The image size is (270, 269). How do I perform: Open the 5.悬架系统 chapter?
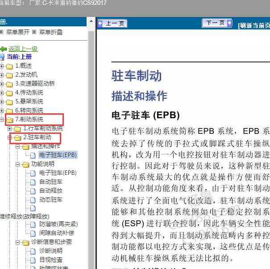29,102
